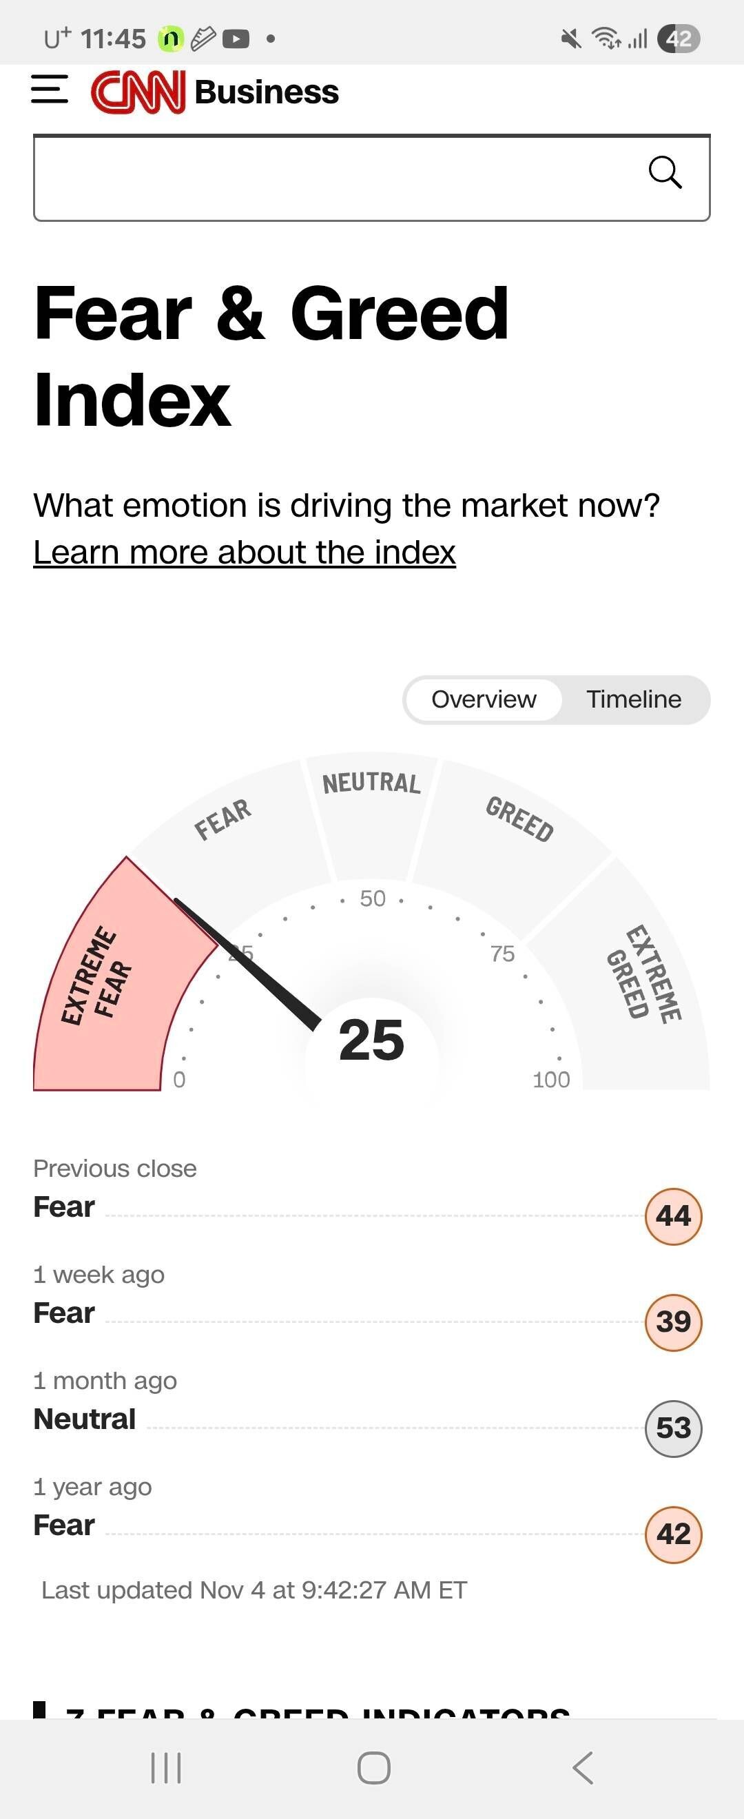Screen dimensions: 744x1819
Task: Open 'Learn more about the index' link
Action: pyautogui.click(x=245, y=552)
